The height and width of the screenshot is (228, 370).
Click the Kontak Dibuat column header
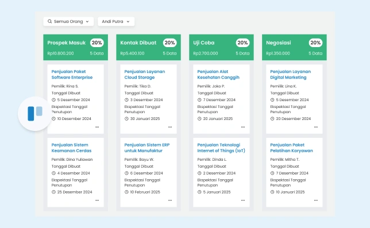[x=148, y=48]
